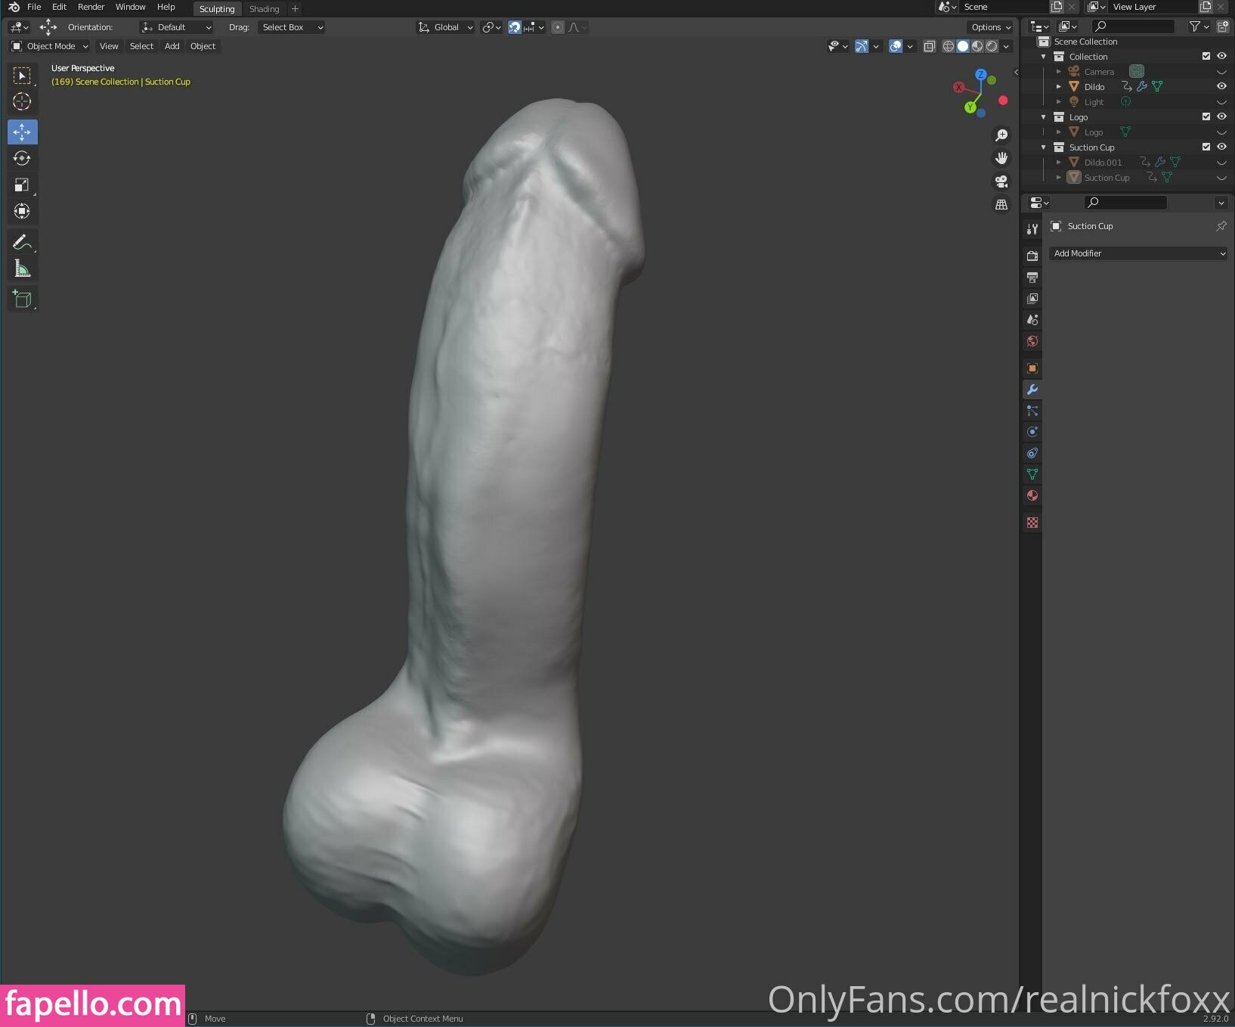
Task: Click the add workspace plus button
Action: [x=296, y=9]
